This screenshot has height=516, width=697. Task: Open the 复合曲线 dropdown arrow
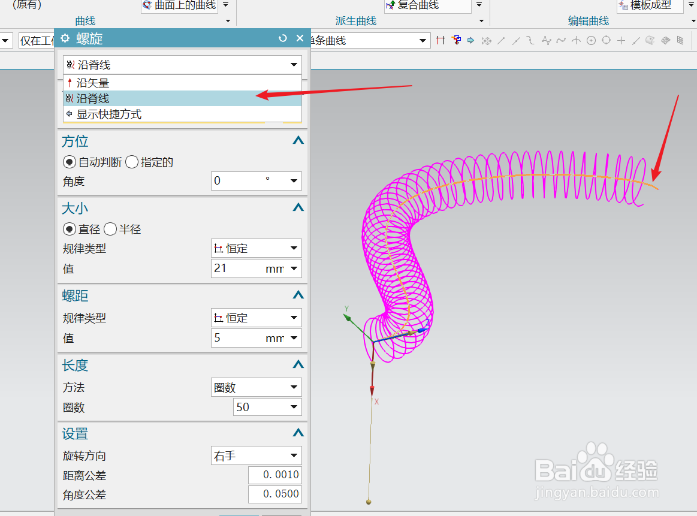[479, 5]
